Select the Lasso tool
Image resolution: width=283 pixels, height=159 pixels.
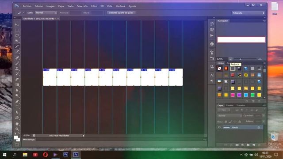(17, 35)
